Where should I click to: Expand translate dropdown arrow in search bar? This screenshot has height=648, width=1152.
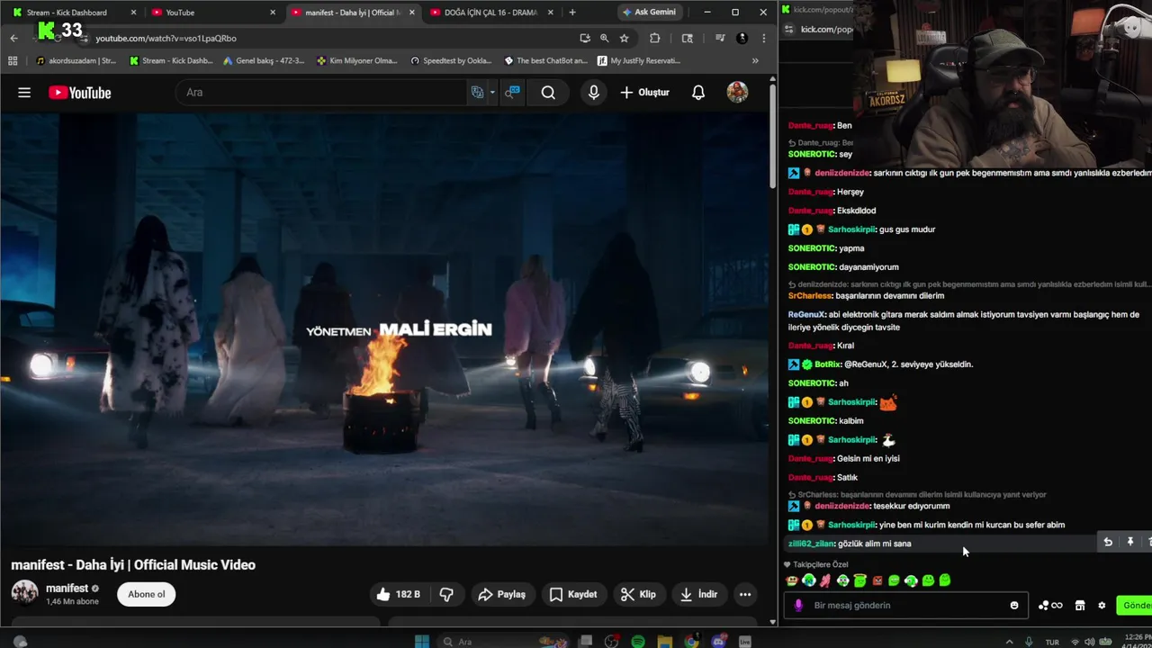point(492,93)
